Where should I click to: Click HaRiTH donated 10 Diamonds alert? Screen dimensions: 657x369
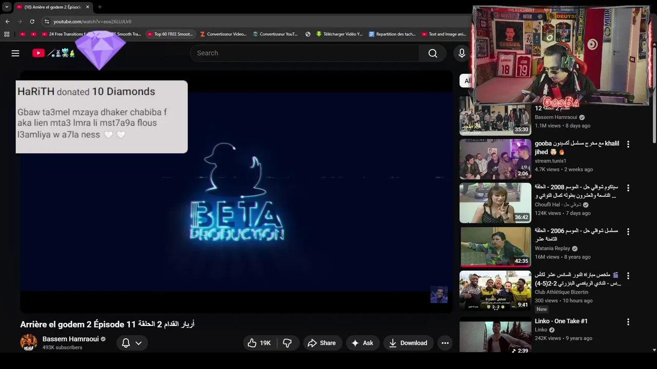pyautogui.click(x=102, y=117)
